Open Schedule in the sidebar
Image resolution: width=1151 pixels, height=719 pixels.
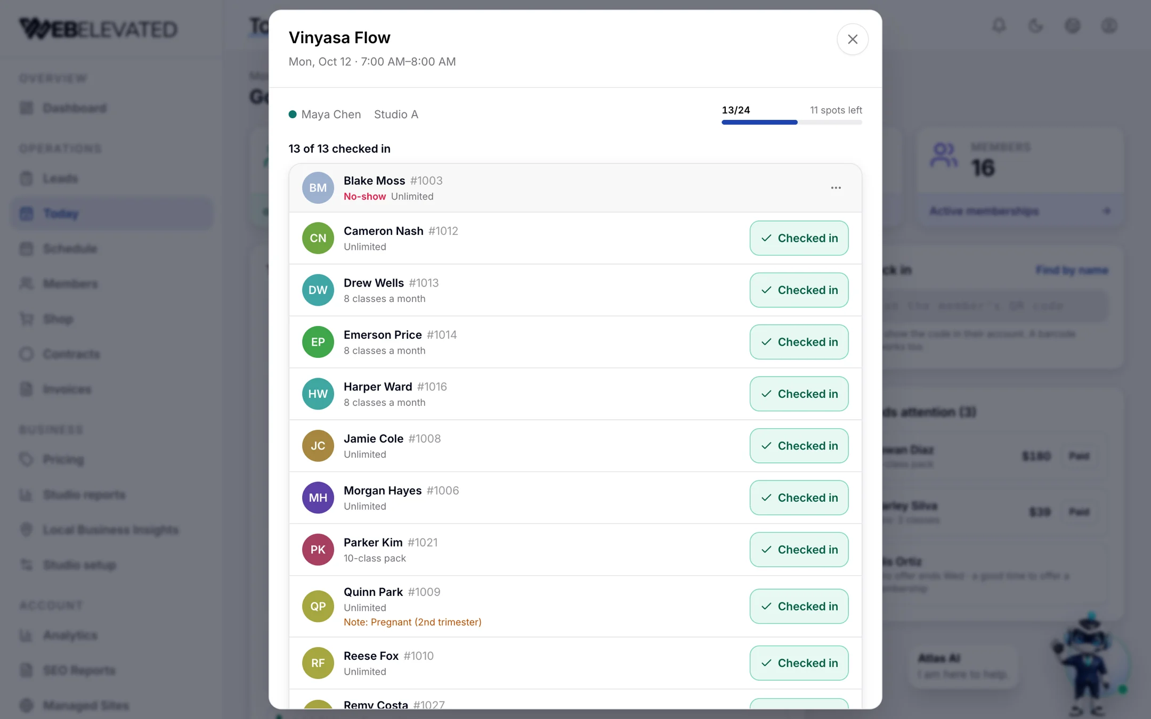tap(112, 249)
